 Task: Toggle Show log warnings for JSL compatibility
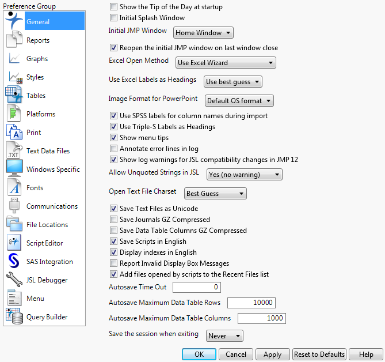113,159
